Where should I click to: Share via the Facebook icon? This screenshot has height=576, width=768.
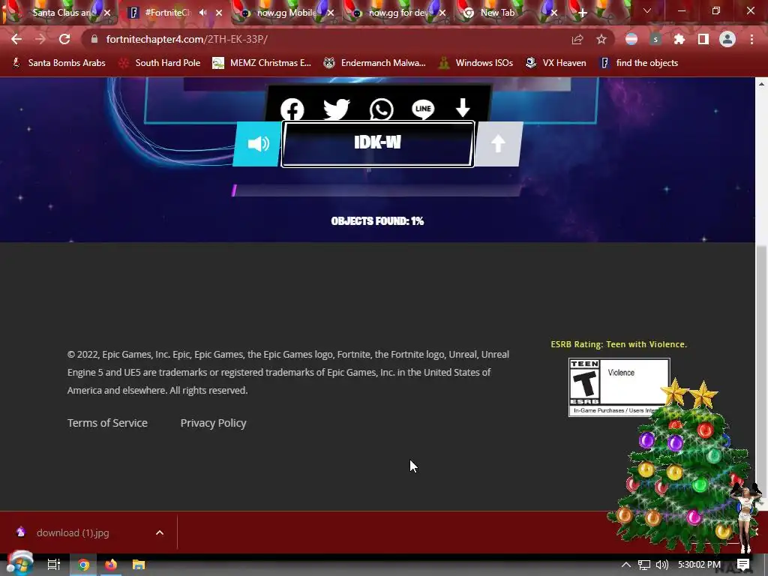click(x=292, y=109)
